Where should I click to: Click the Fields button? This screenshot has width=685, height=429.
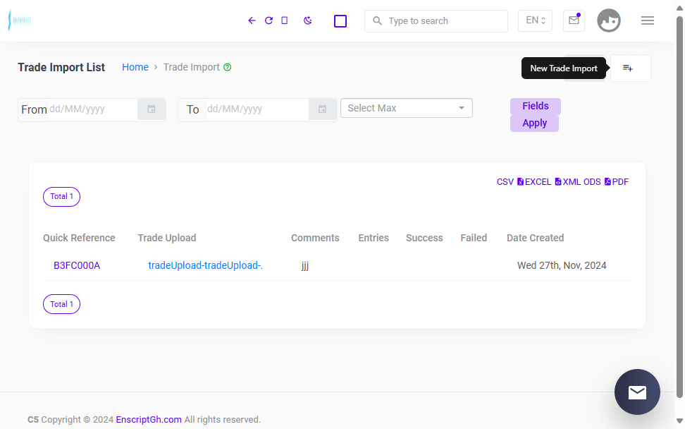[x=535, y=107]
